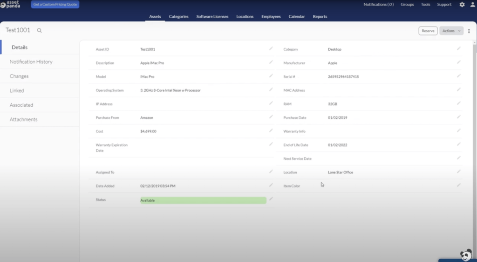This screenshot has height=262, width=477.
Task: Click the $4,699.00 cost value
Action: [148, 131]
